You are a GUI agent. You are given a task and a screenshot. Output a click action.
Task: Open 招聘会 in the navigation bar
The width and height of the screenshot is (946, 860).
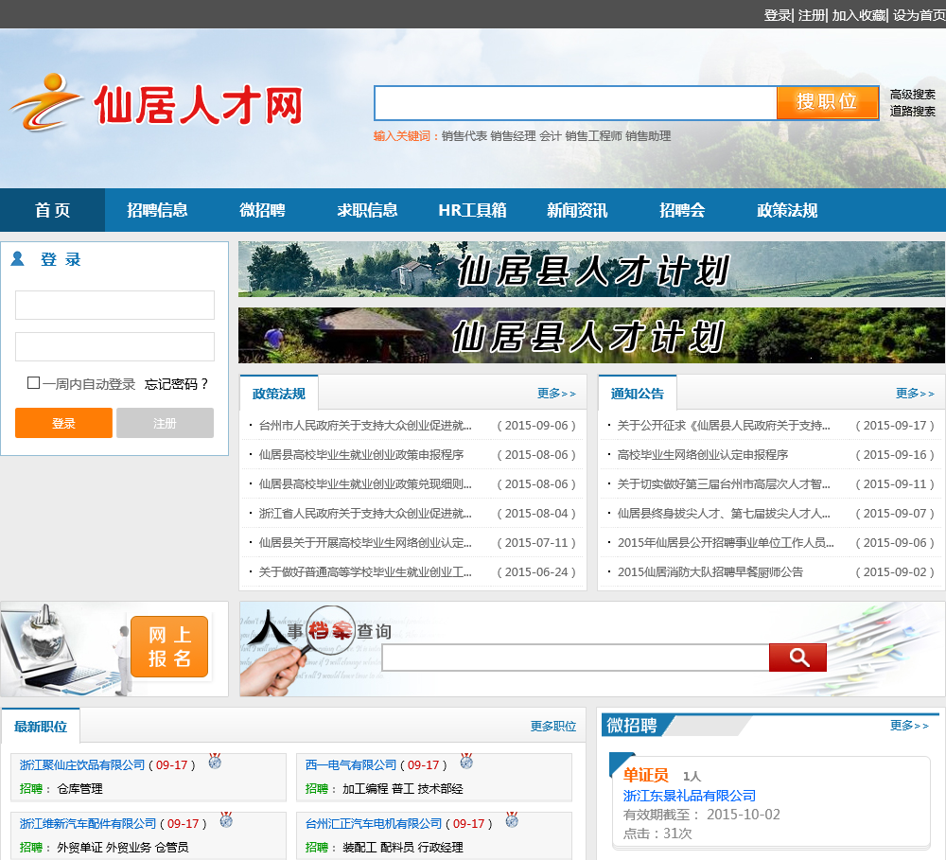[682, 210]
